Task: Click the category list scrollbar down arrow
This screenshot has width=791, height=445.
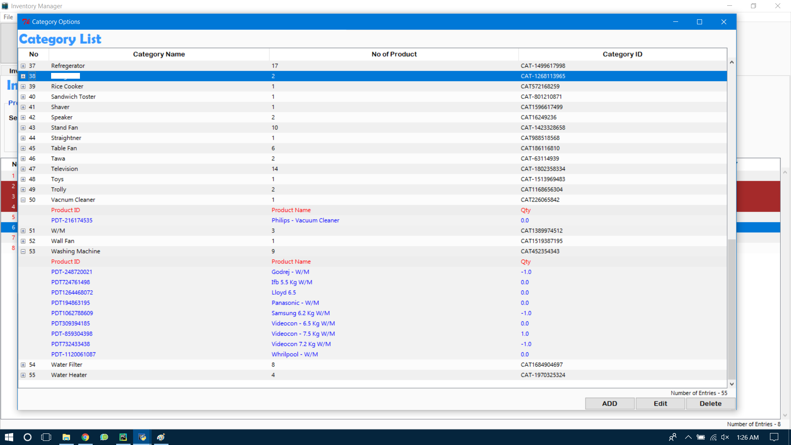Action: [732, 384]
